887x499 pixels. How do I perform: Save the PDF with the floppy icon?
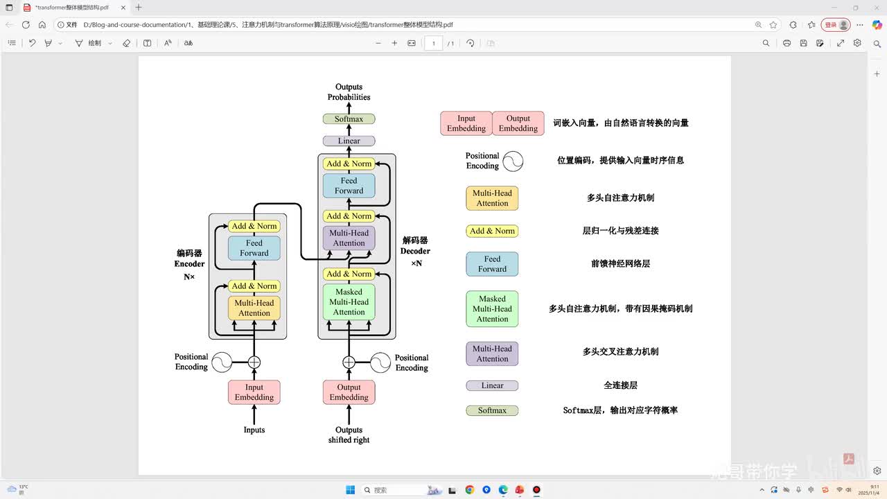803,43
